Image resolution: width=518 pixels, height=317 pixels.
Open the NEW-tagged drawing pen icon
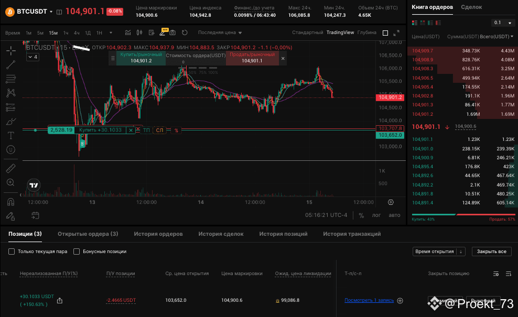pos(163,32)
